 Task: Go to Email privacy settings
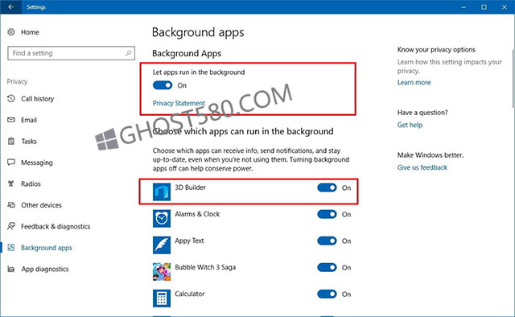[x=29, y=120]
